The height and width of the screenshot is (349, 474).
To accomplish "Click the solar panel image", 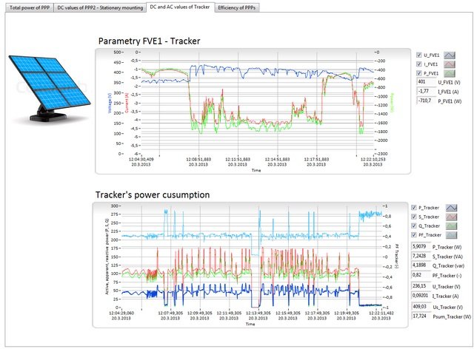I will point(50,89).
